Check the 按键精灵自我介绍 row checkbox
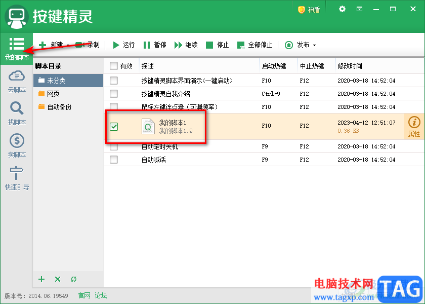Screen dimensions: 425x304 [114, 94]
